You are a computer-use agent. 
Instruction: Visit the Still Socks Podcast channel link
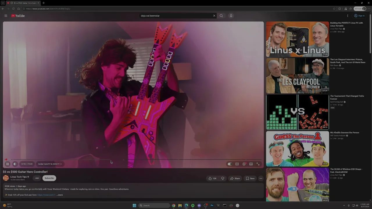pos(338,136)
